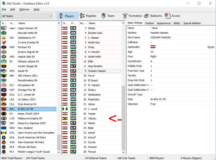The width and height of the screenshot is (216, 160).
Task: Click the GK position badge for Kamal
Action: (73, 133)
